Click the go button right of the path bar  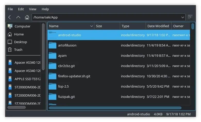tap(190, 17)
